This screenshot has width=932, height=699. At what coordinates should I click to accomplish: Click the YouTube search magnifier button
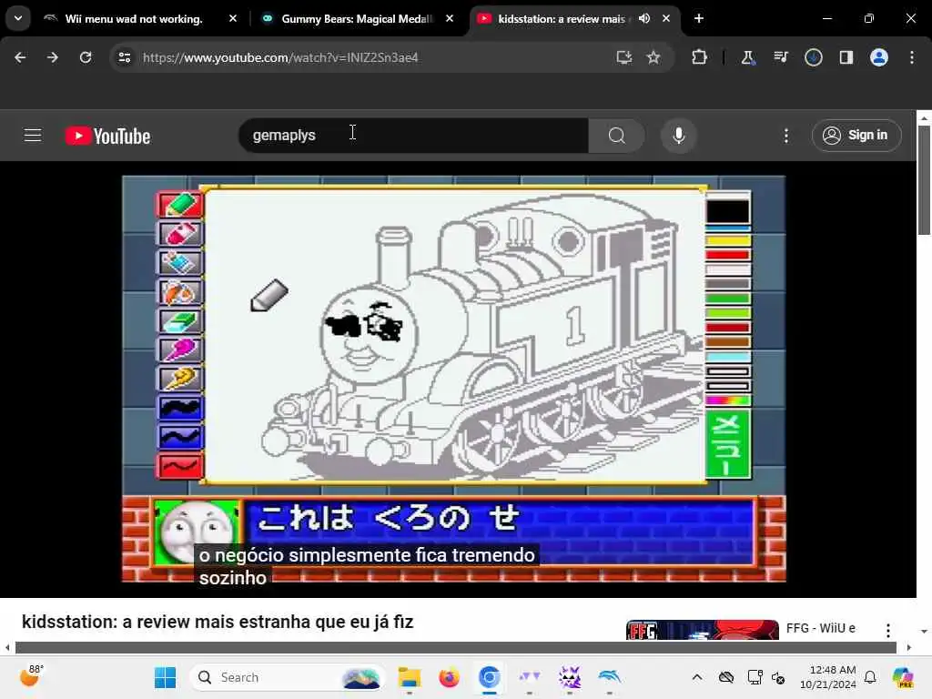[616, 136]
